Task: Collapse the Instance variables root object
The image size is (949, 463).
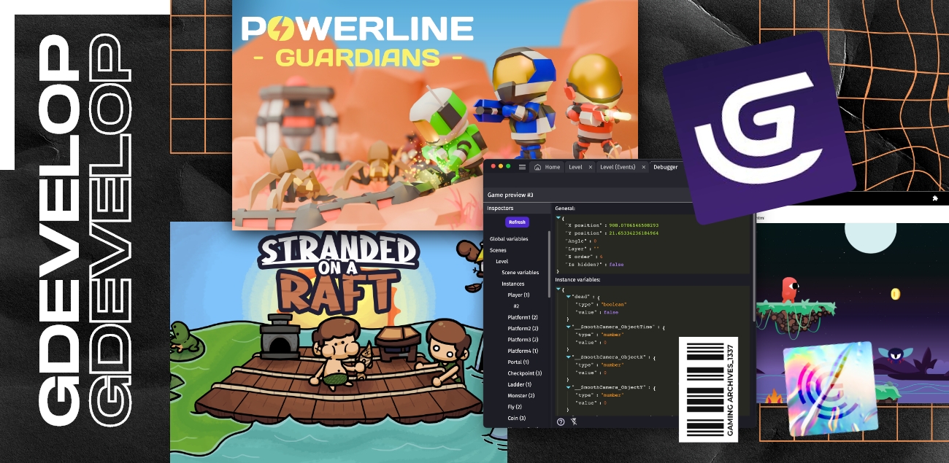Action: point(558,289)
